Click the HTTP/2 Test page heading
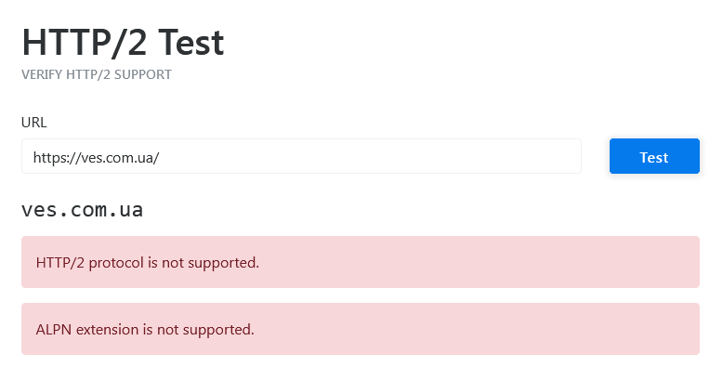The height and width of the screenshot is (380, 723). click(123, 43)
